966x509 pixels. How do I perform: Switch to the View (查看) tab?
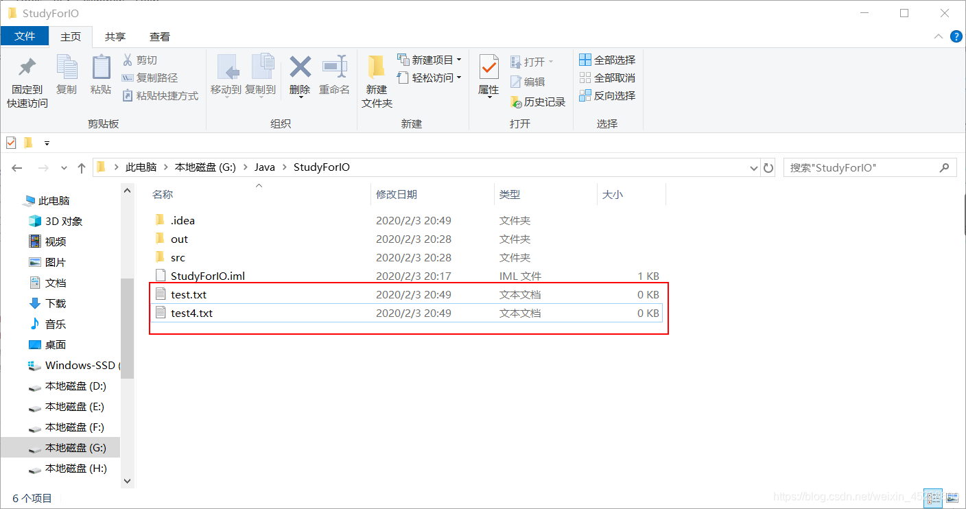[160, 37]
